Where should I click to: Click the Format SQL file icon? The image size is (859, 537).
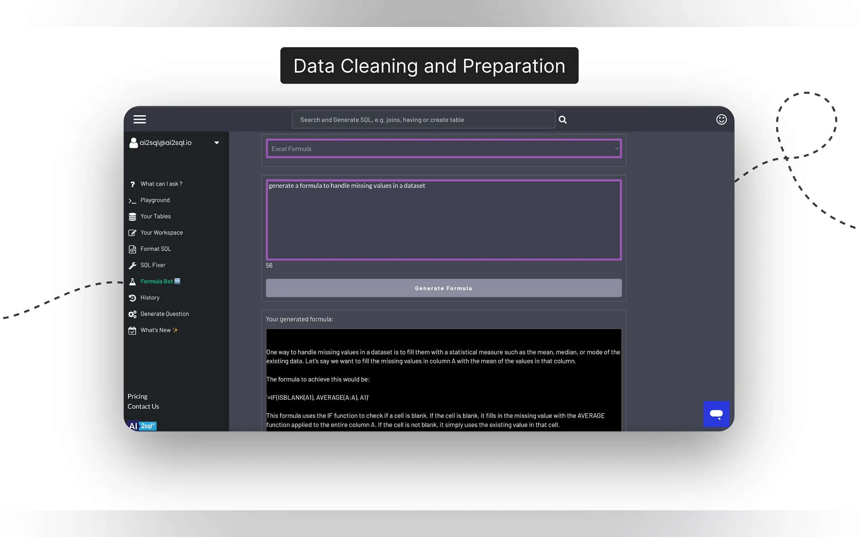[x=132, y=249]
